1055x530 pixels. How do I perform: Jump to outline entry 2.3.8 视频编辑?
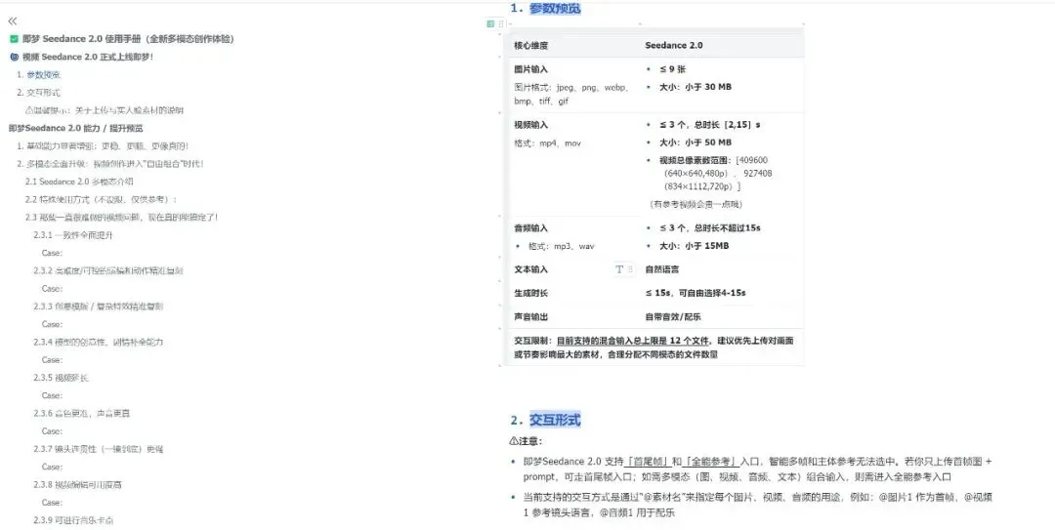(x=77, y=485)
